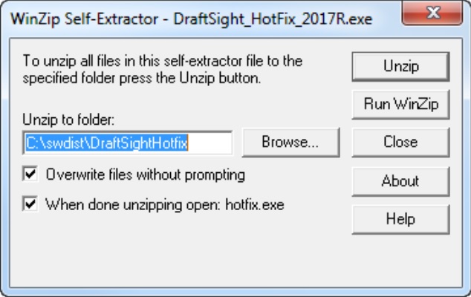The width and height of the screenshot is (471, 297).
Task: Close the dialog with the red X
Action: tap(432, 13)
